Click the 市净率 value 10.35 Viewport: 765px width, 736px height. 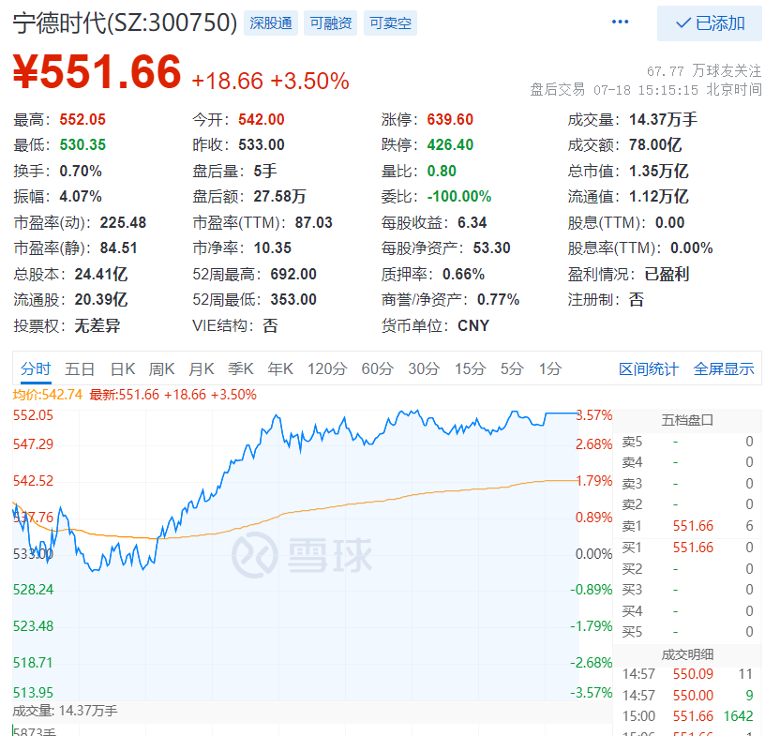coord(272,248)
